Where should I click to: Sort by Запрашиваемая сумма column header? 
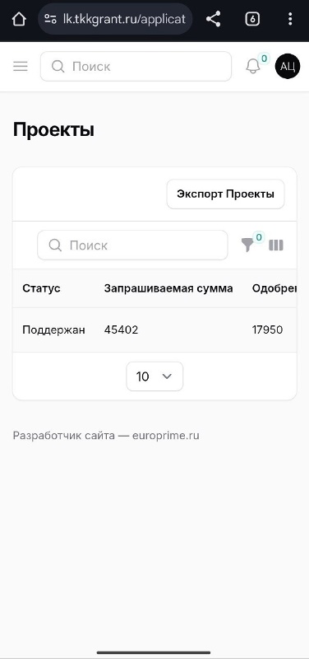tap(168, 288)
